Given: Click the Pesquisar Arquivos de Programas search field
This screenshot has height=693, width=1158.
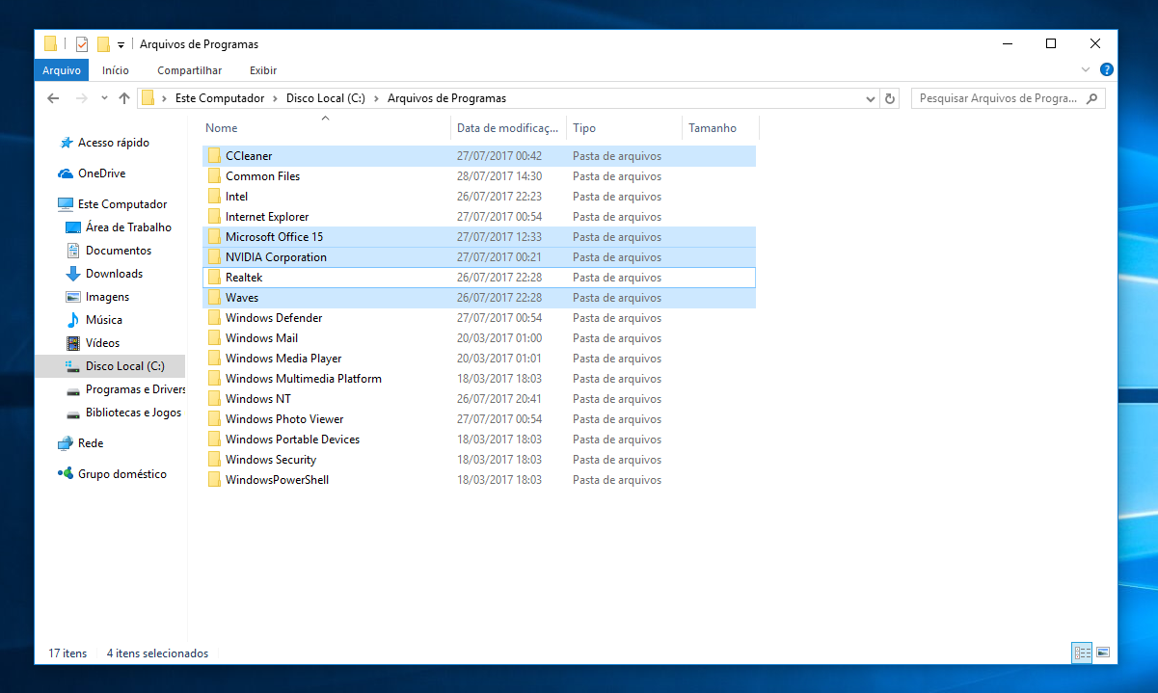Looking at the screenshot, I should click(x=1008, y=98).
